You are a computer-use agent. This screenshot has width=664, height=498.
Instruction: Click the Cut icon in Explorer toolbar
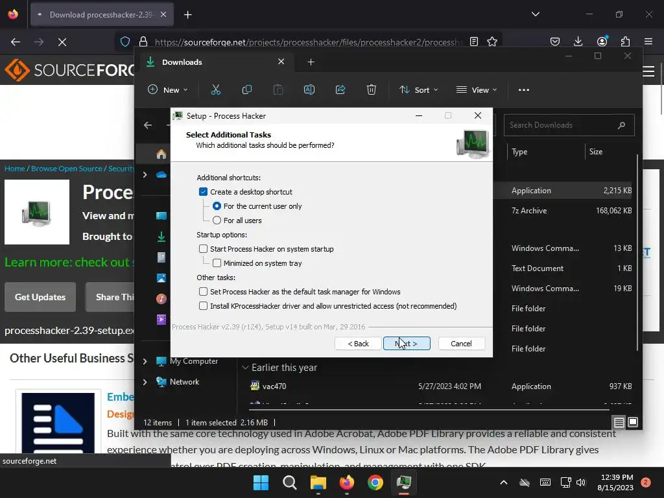216,89
